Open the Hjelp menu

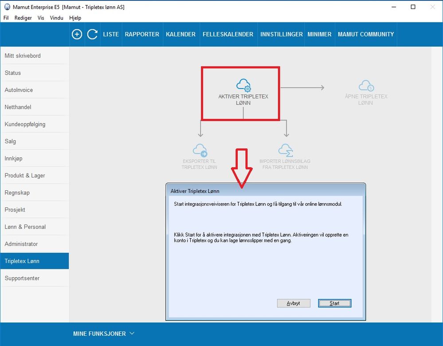click(75, 18)
